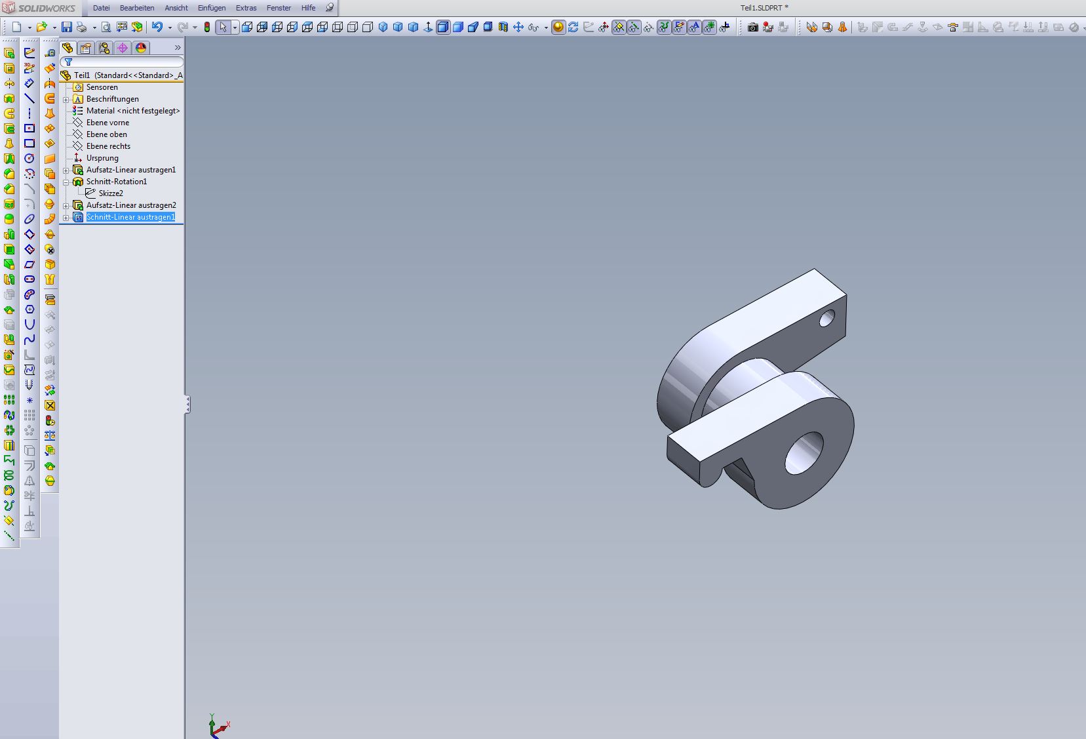The width and height of the screenshot is (1086, 739).
Task: Select the Spline sketch tool
Action: point(29,340)
